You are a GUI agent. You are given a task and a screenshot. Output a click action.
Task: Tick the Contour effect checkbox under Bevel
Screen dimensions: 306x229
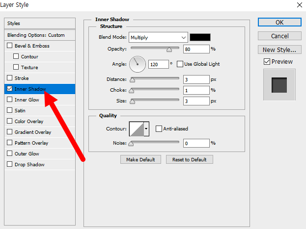pos(16,56)
